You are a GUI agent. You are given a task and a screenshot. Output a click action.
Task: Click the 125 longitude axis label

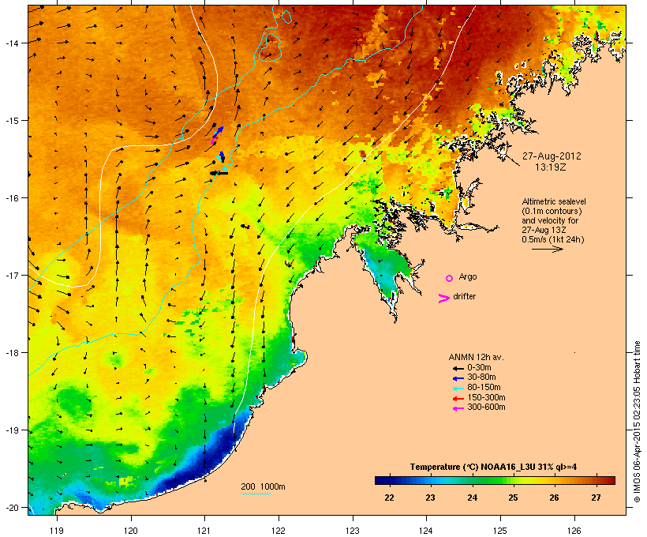[500, 531]
